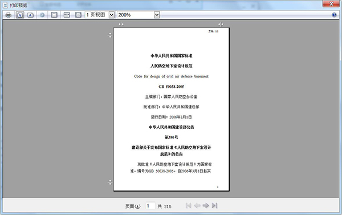Click the line '施行日期：2006年3月1日'
342x215 pixels.
pos(171,117)
